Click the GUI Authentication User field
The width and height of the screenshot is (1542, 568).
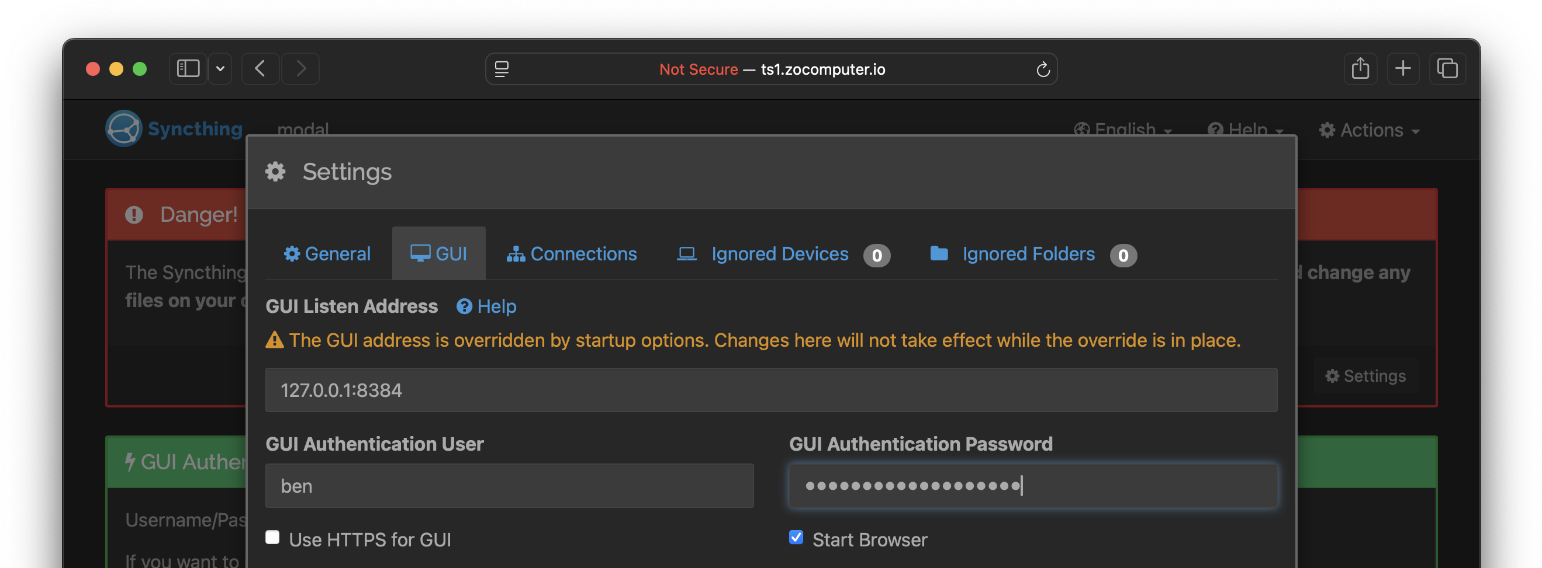pyautogui.click(x=509, y=486)
